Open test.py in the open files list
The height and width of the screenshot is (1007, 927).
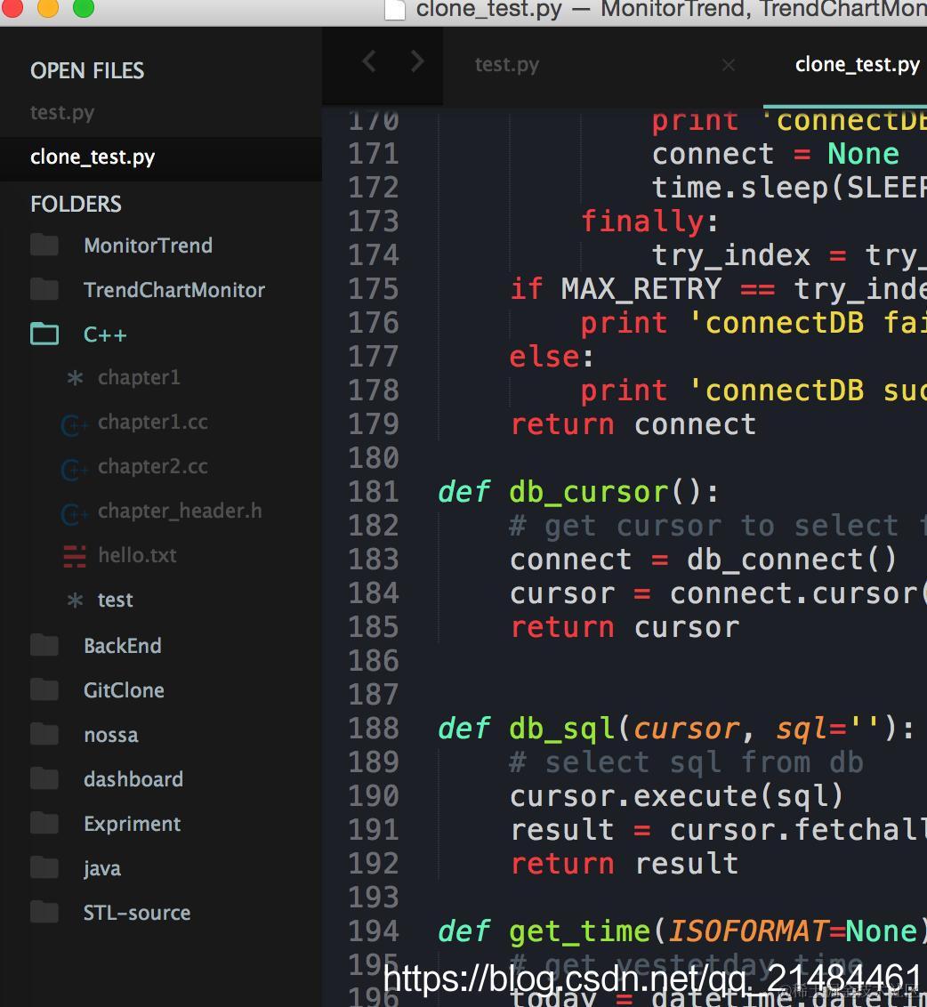pos(62,113)
